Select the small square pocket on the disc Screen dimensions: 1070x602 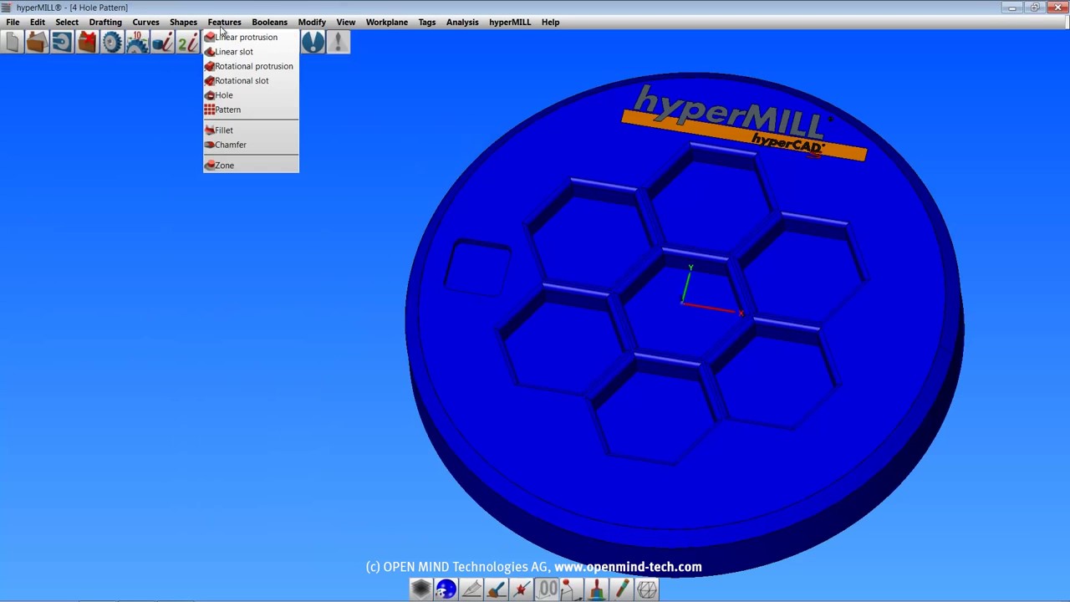coord(477,268)
